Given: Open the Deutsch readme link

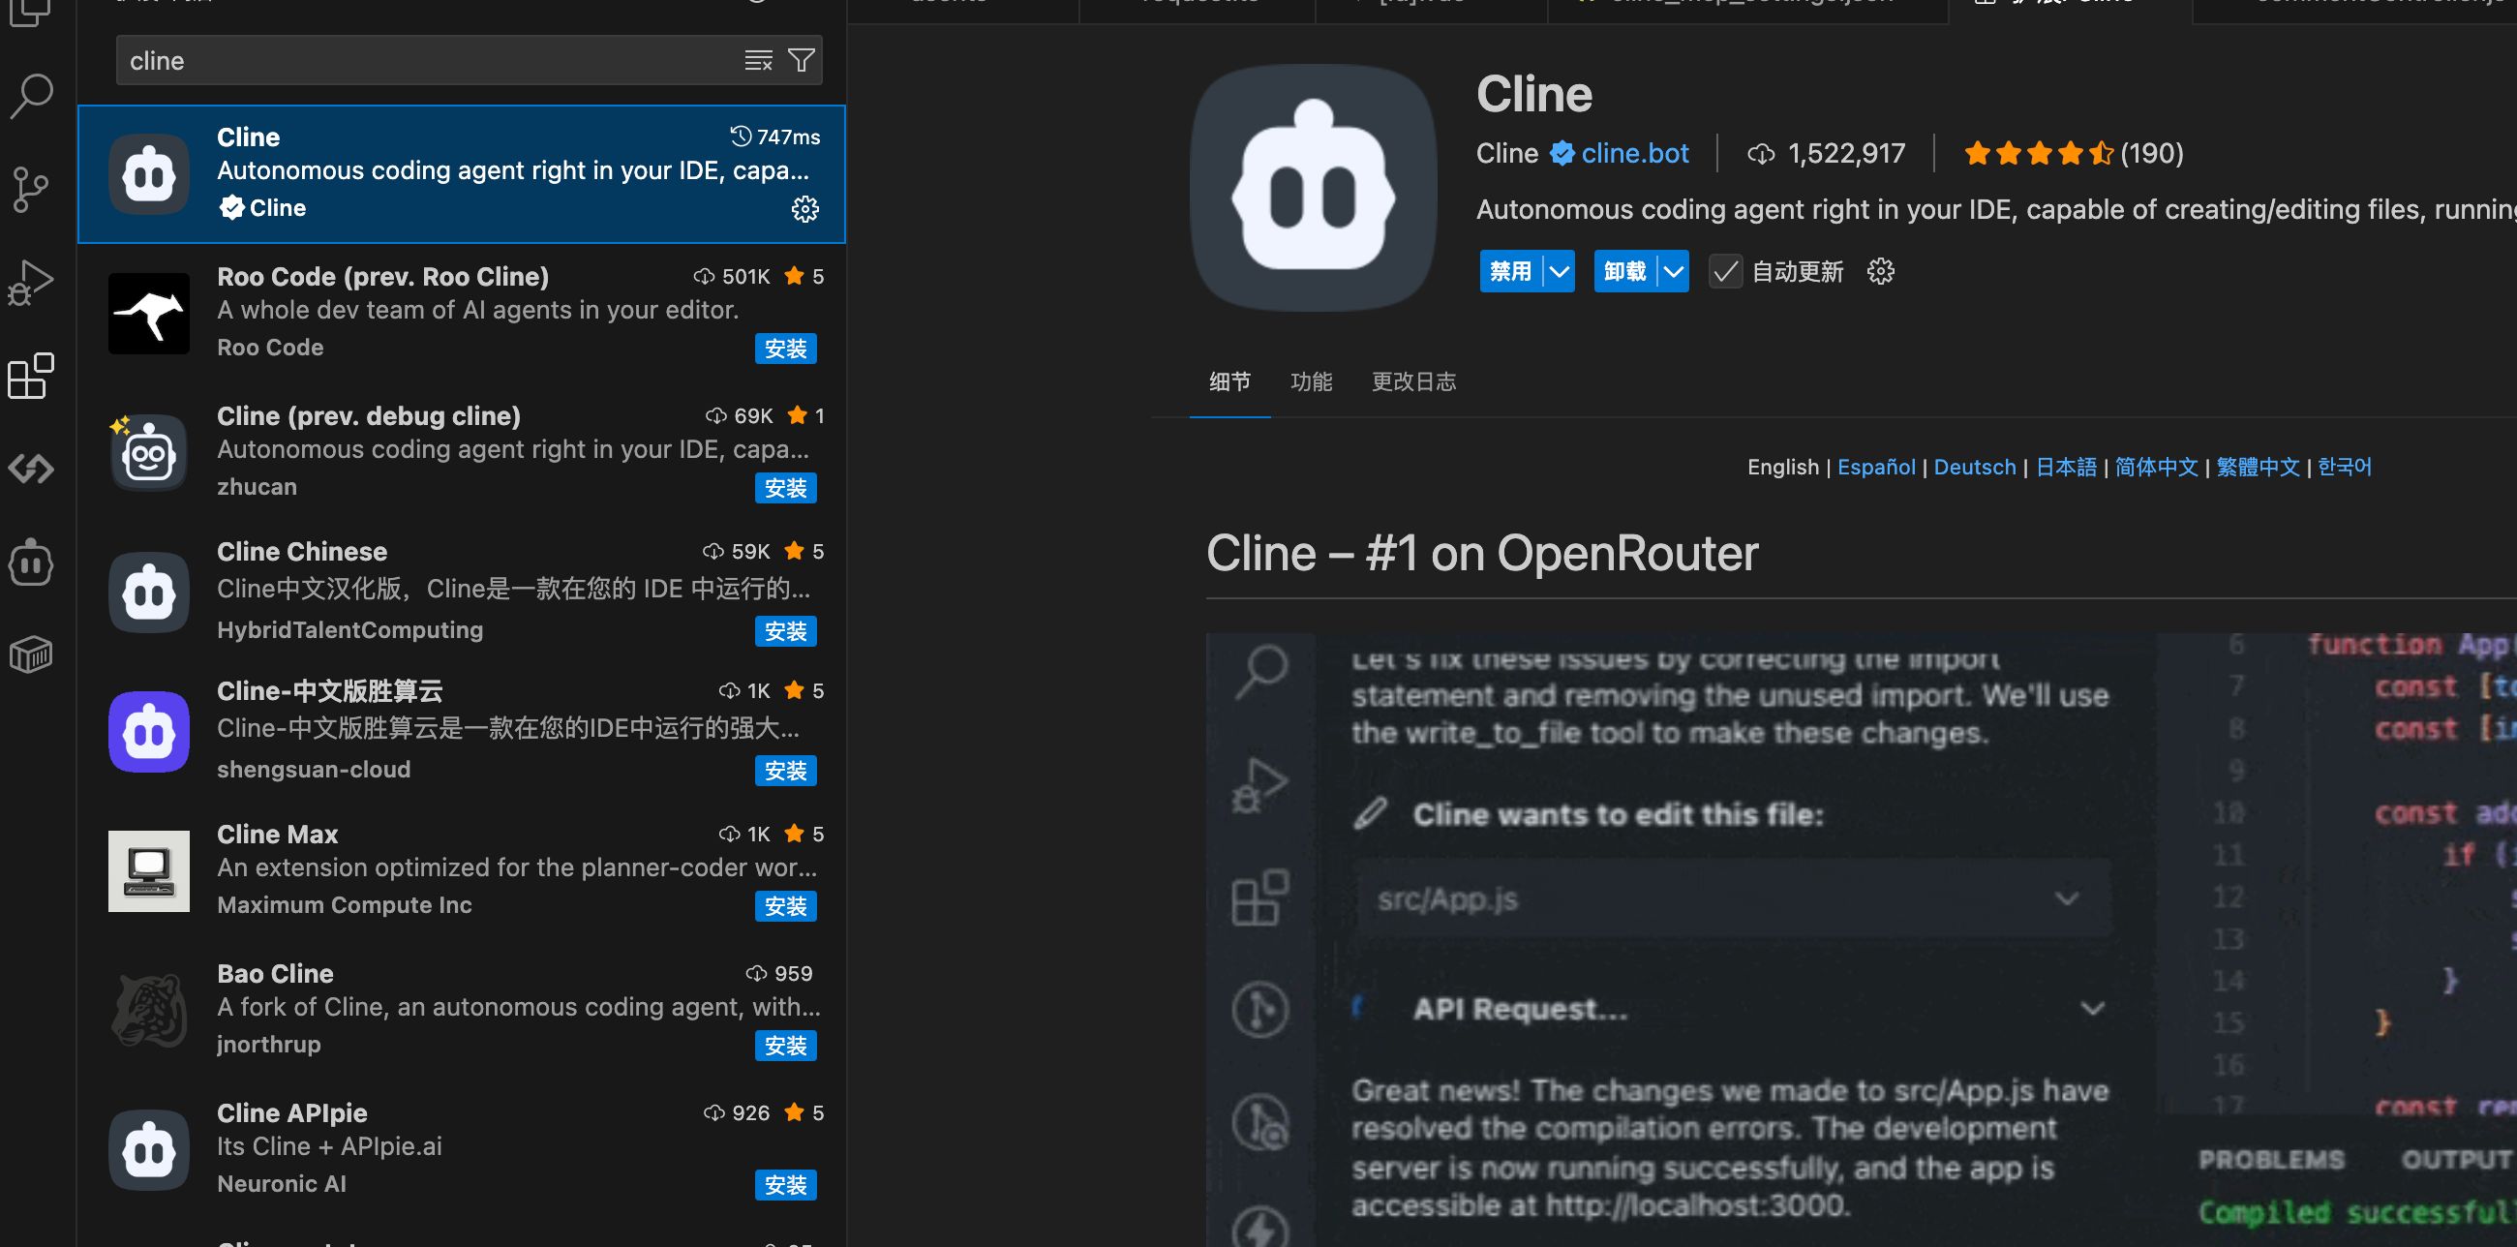Looking at the screenshot, I should tap(1975, 467).
